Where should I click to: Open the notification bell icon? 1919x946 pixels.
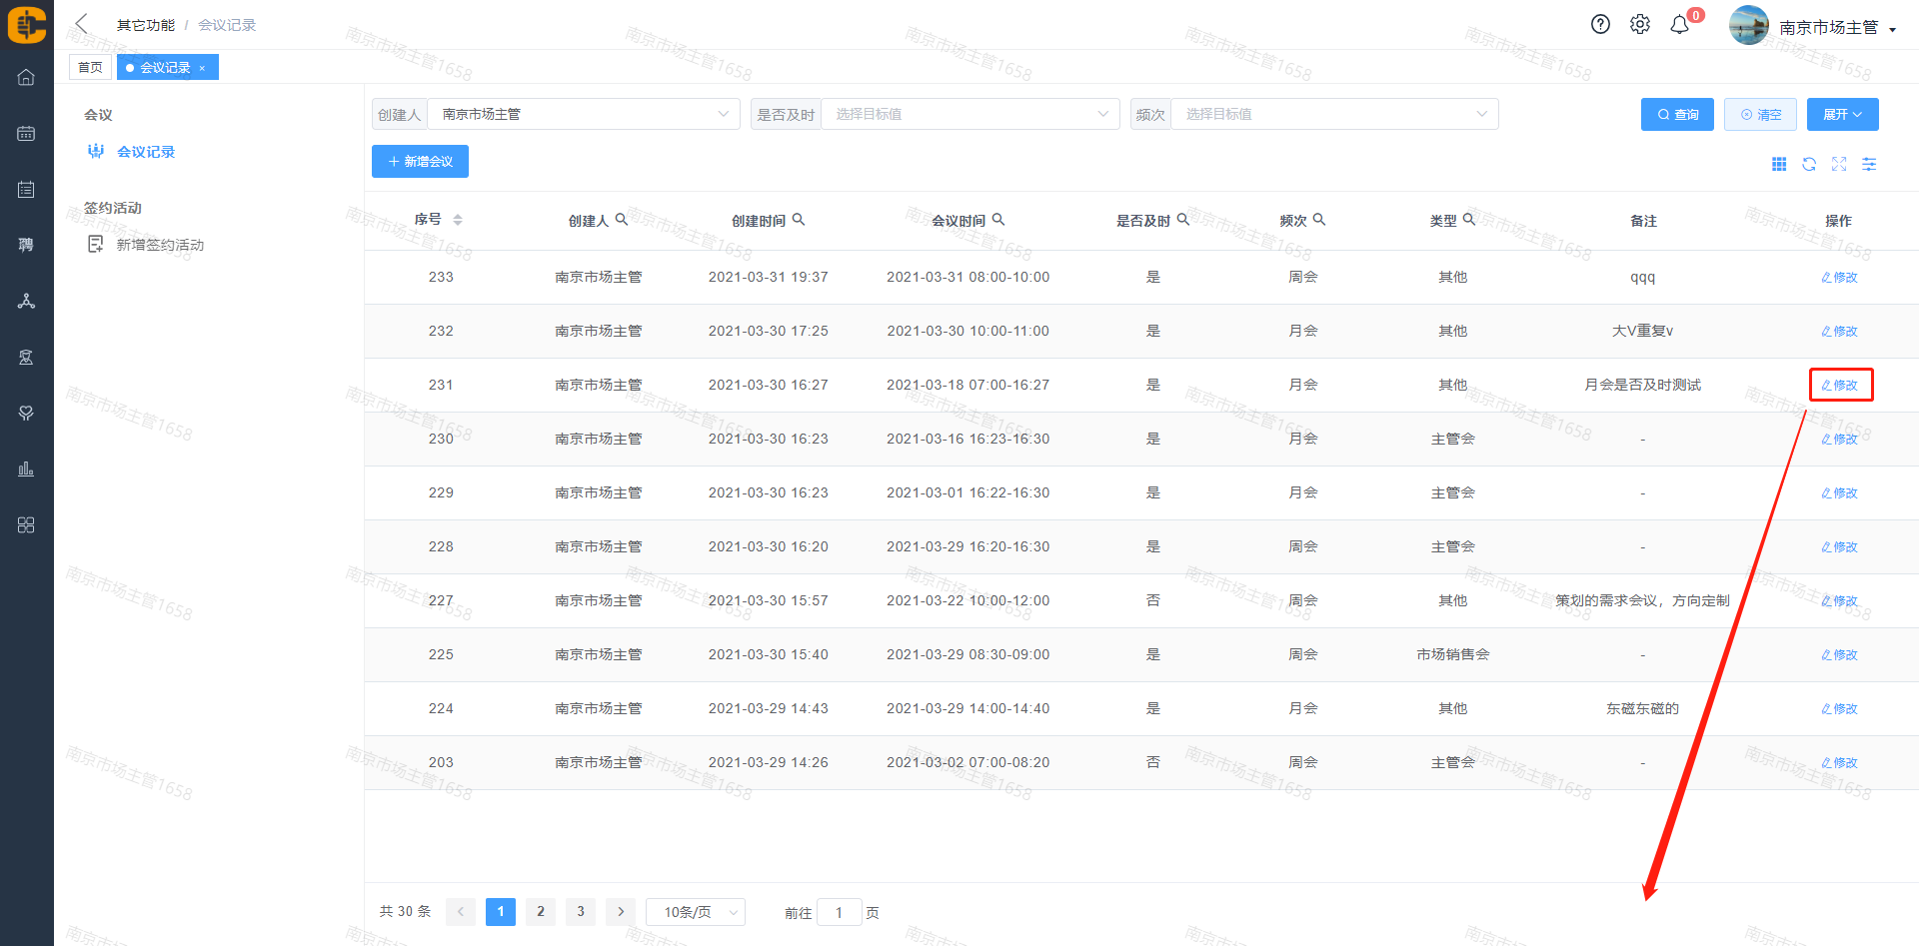coord(1680,25)
